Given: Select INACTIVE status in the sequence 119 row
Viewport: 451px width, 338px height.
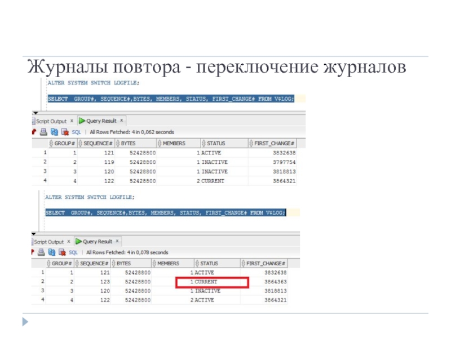Looking at the screenshot, I should tap(224, 162).
